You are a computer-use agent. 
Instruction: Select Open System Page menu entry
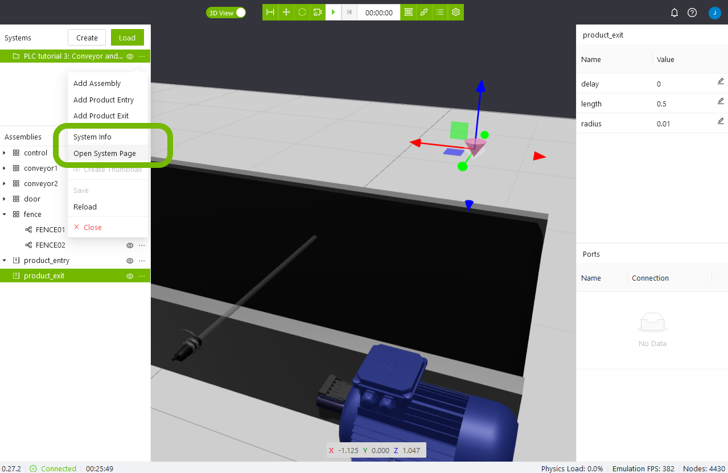point(105,154)
